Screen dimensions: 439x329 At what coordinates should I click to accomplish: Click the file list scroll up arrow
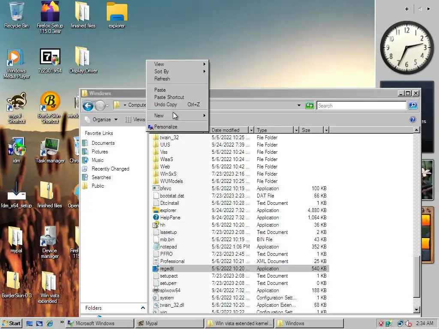coord(417,130)
